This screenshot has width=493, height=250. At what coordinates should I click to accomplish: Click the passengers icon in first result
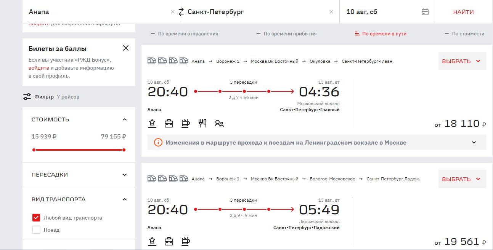[x=219, y=123]
